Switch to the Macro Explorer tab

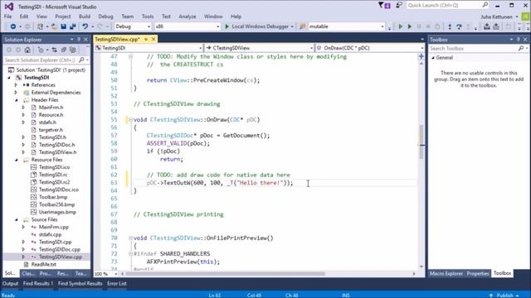click(x=446, y=273)
